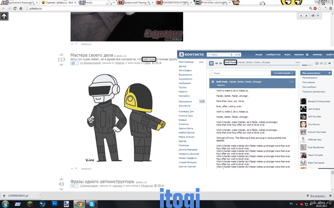334x208 pixels.
Task: Open Photoshop from the taskbar
Action: tap(55, 203)
